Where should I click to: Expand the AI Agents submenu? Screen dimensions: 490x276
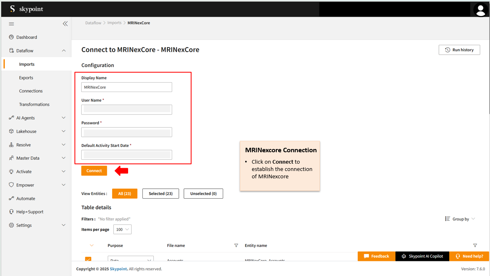(x=64, y=118)
